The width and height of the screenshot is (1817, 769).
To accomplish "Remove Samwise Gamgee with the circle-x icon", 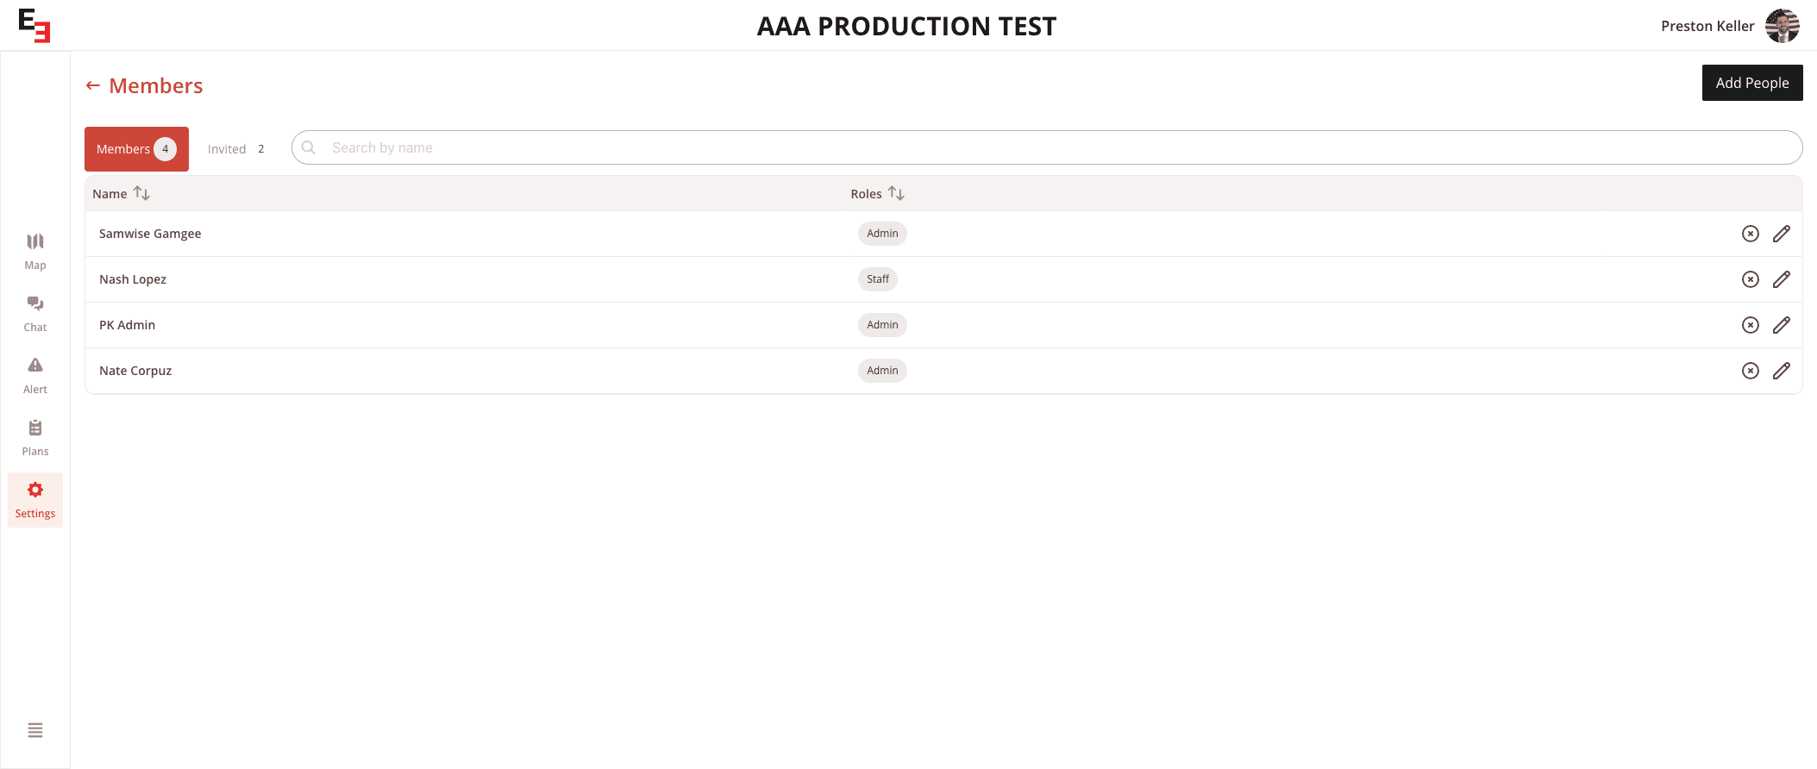I will pyautogui.click(x=1750, y=234).
